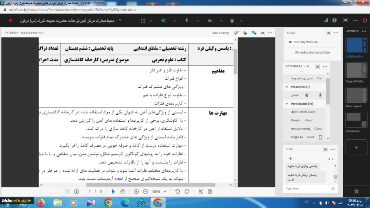Rotate the document clockwise
This screenshot has height=208, width=370.
[187, 192]
